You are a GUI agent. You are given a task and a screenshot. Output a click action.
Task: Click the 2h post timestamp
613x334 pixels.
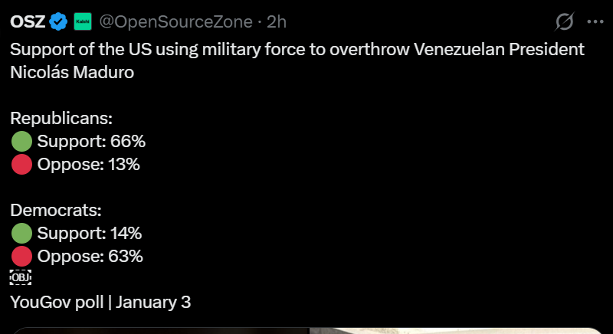pyautogui.click(x=277, y=23)
